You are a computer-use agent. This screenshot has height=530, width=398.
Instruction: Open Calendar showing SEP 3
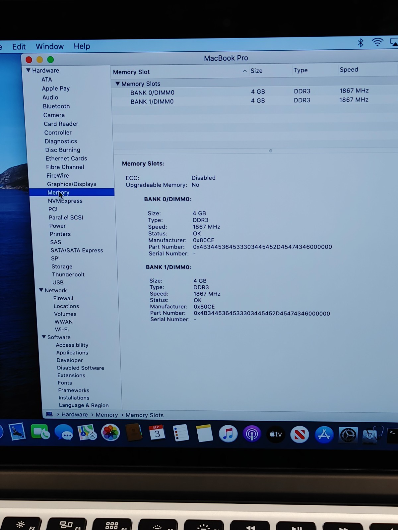pyautogui.click(x=157, y=433)
